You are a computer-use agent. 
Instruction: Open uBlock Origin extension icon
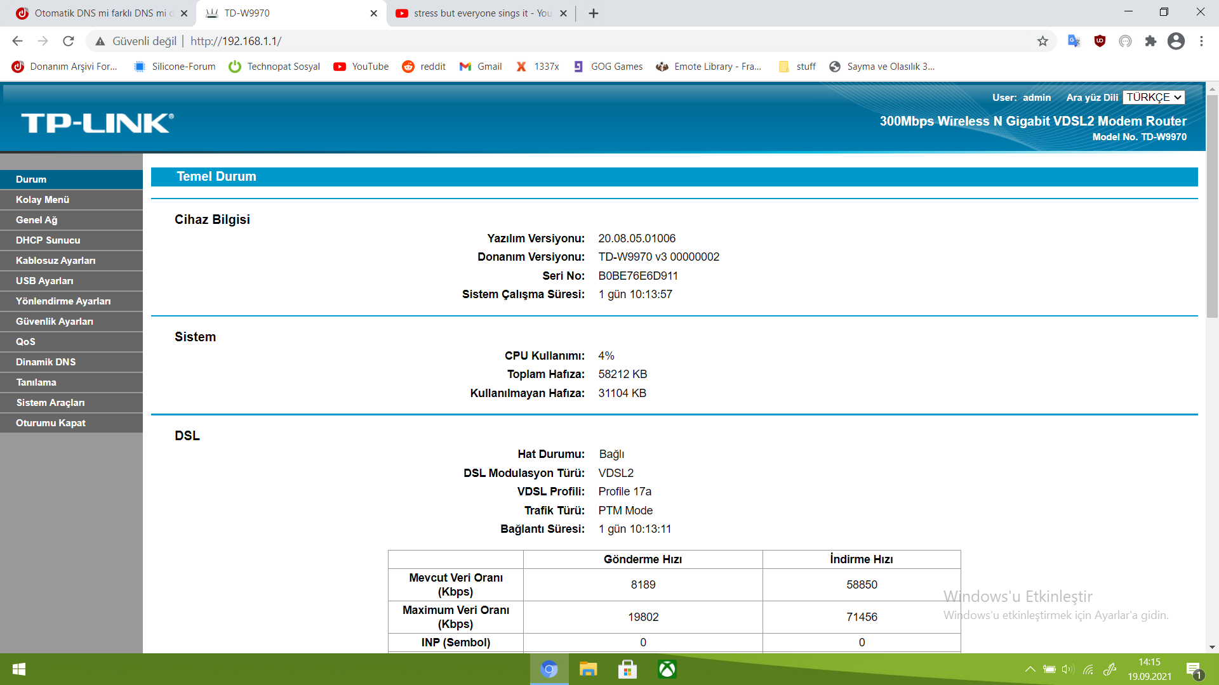[1100, 41]
